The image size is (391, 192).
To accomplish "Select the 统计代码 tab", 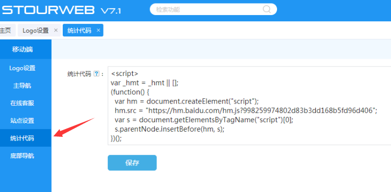I will (79, 30).
